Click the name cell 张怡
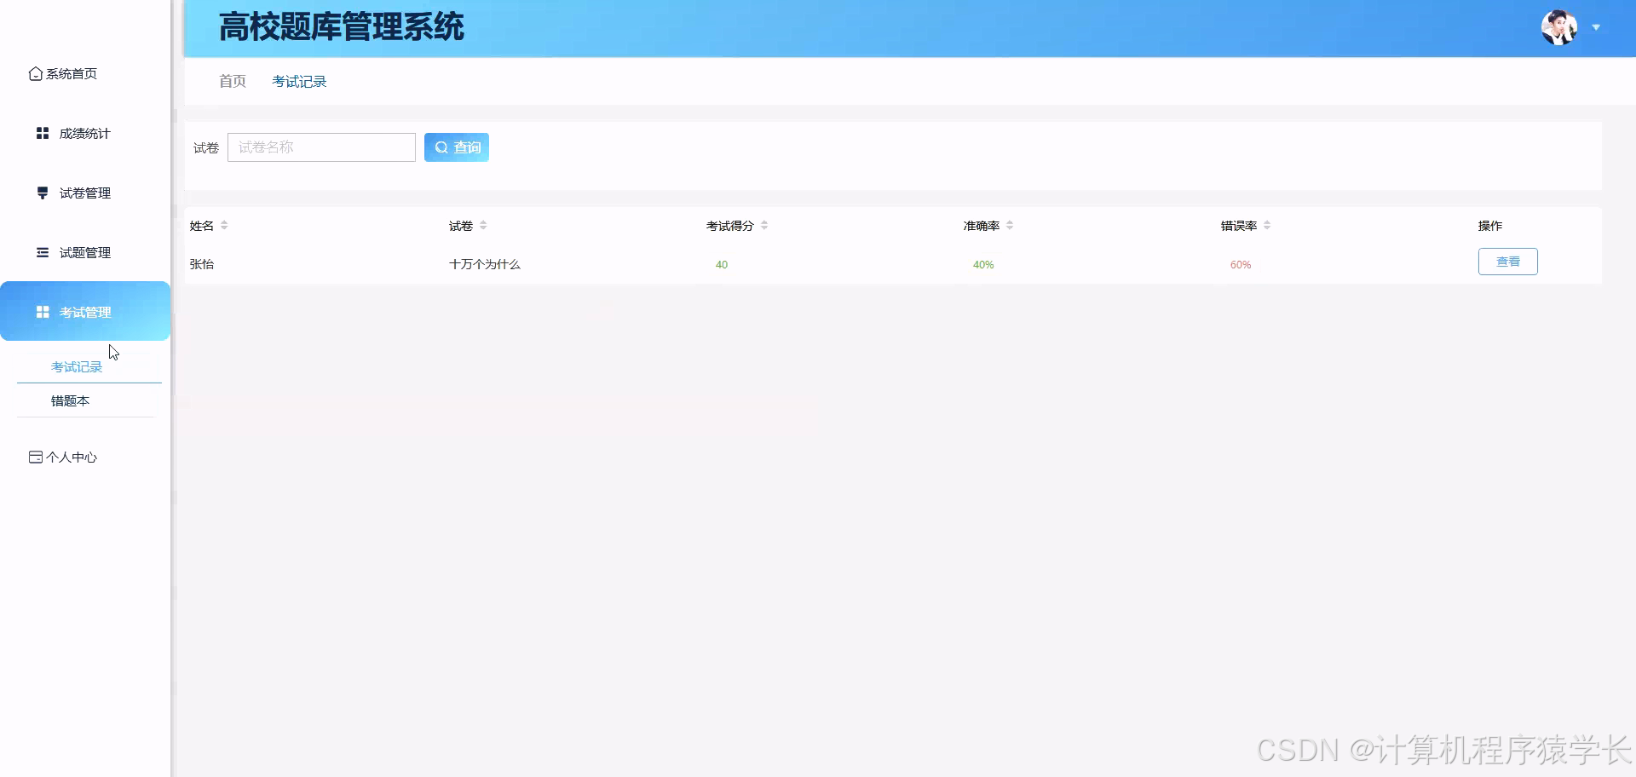1636x777 pixels. pyautogui.click(x=202, y=264)
